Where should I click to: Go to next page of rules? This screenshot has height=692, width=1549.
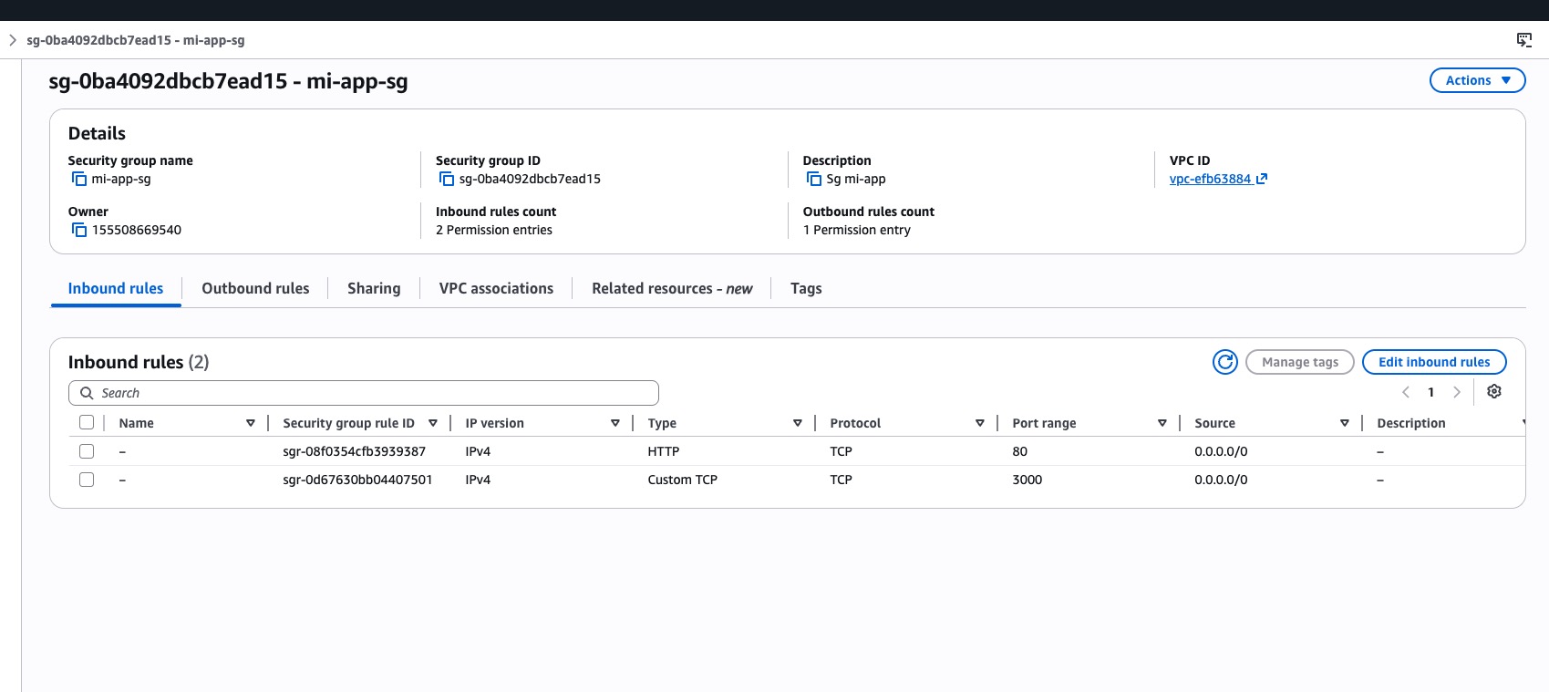1457,392
